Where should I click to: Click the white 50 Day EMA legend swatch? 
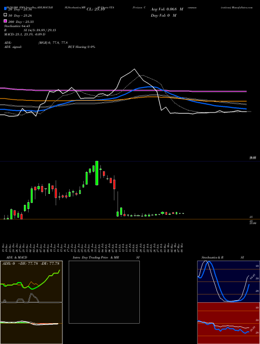pos(5,15)
